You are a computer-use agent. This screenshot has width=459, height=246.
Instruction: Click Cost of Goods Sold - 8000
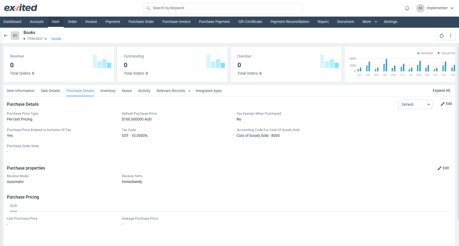pyautogui.click(x=258, y=136)
